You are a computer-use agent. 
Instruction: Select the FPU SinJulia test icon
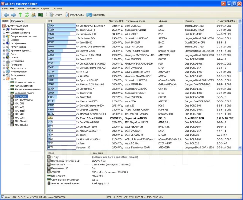coord(12,125)
